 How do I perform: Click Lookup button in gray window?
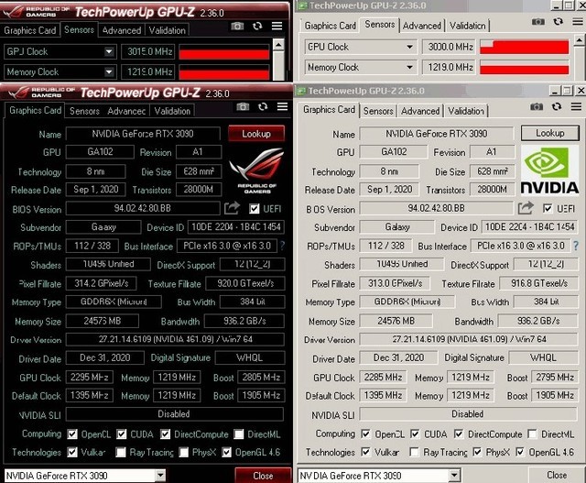[x=550, y=133]
